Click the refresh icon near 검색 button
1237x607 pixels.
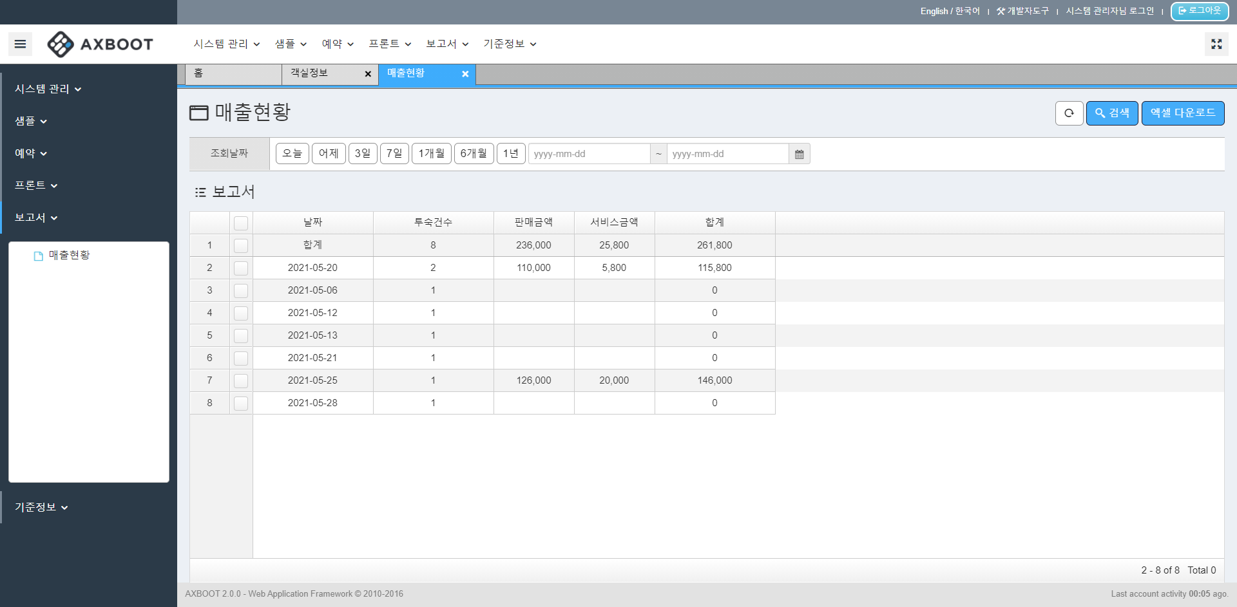(x=1069, y=113)
